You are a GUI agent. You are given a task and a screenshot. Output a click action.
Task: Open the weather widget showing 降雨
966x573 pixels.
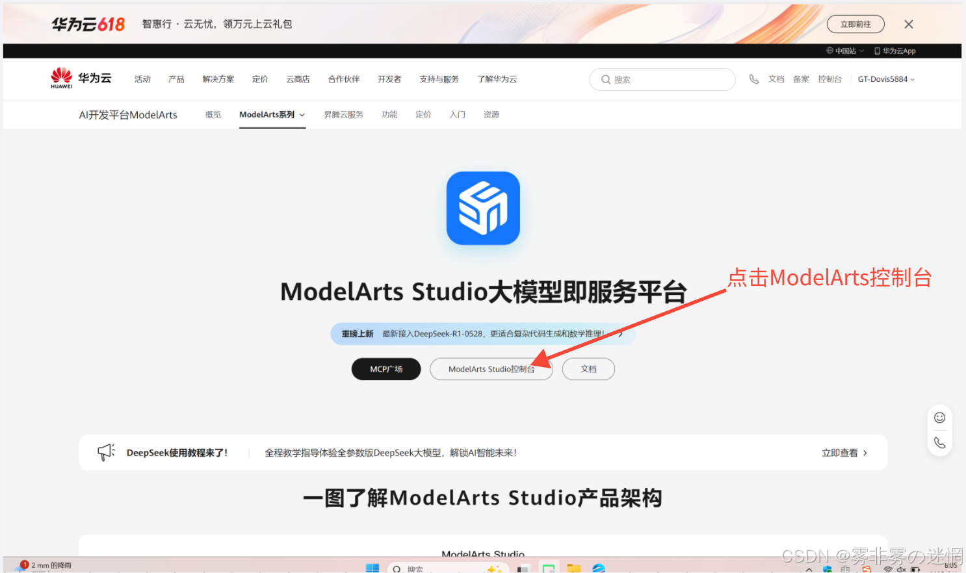pyautogui.click(x=46, y=565)
